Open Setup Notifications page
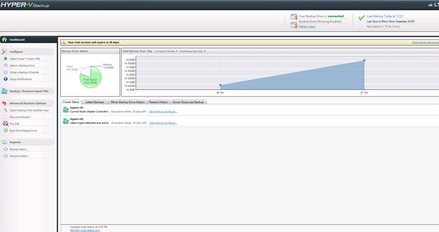This screenshot has width=439, height=232. [x=21, y=79]
